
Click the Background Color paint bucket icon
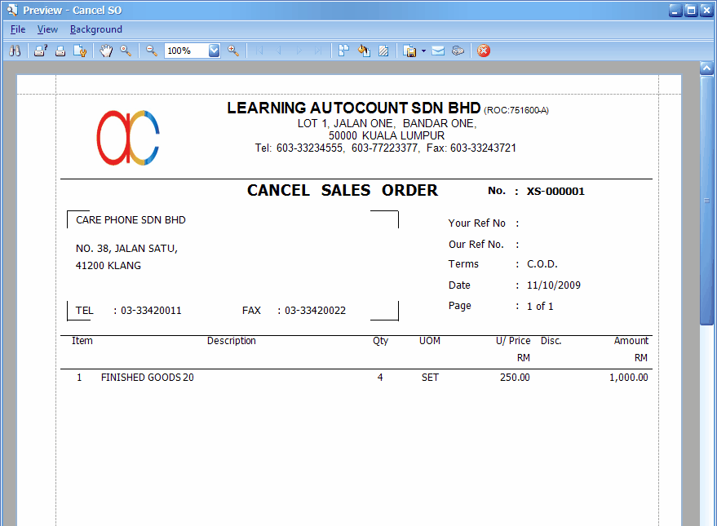[x=364, y=51]
